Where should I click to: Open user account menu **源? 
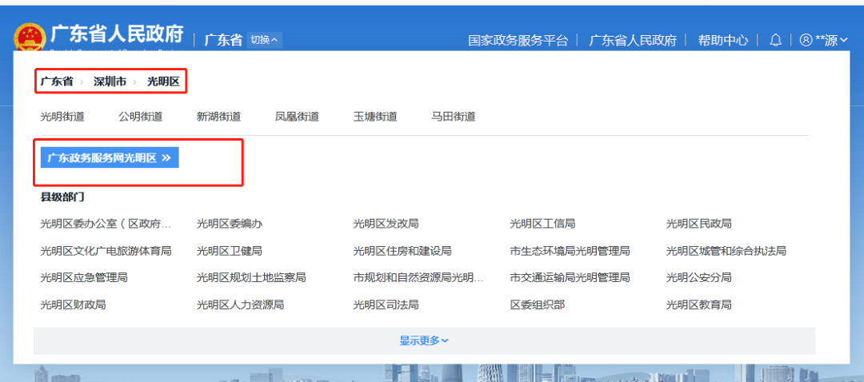point(822,40)
